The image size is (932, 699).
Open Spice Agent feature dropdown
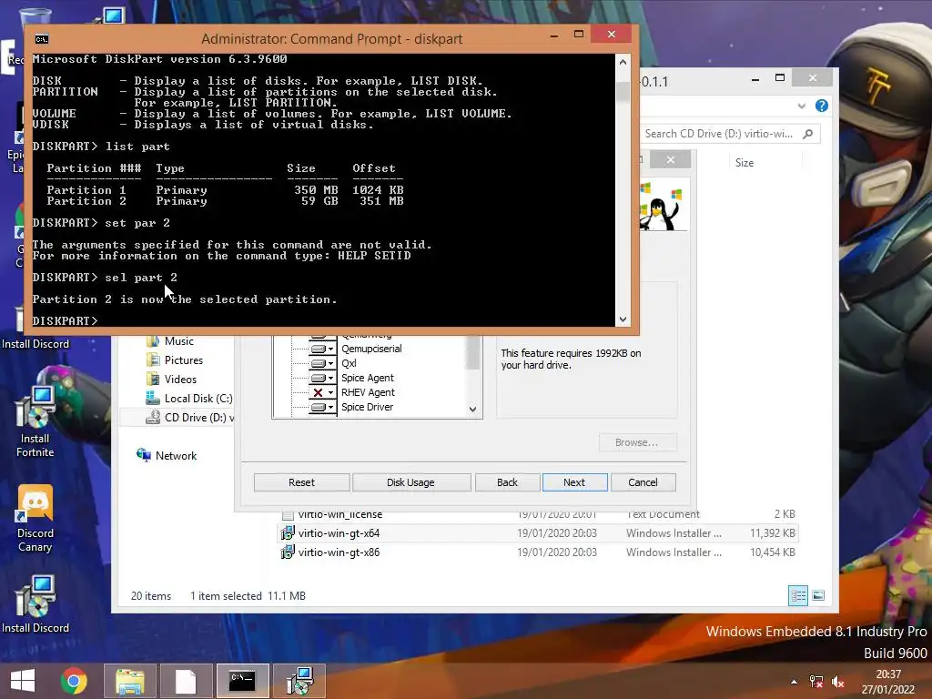tap(323, 378)
